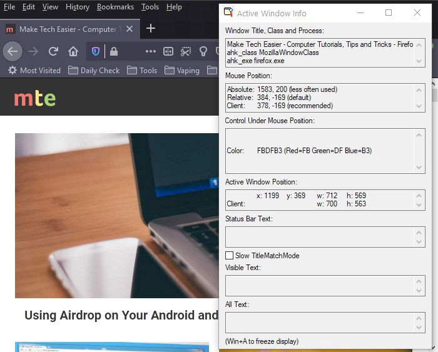Click inside the Visible Text field
This screenshot has width=438, height=352.
point(319,286)
